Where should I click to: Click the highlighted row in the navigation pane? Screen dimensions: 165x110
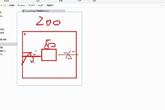click(x=8, y=44)
